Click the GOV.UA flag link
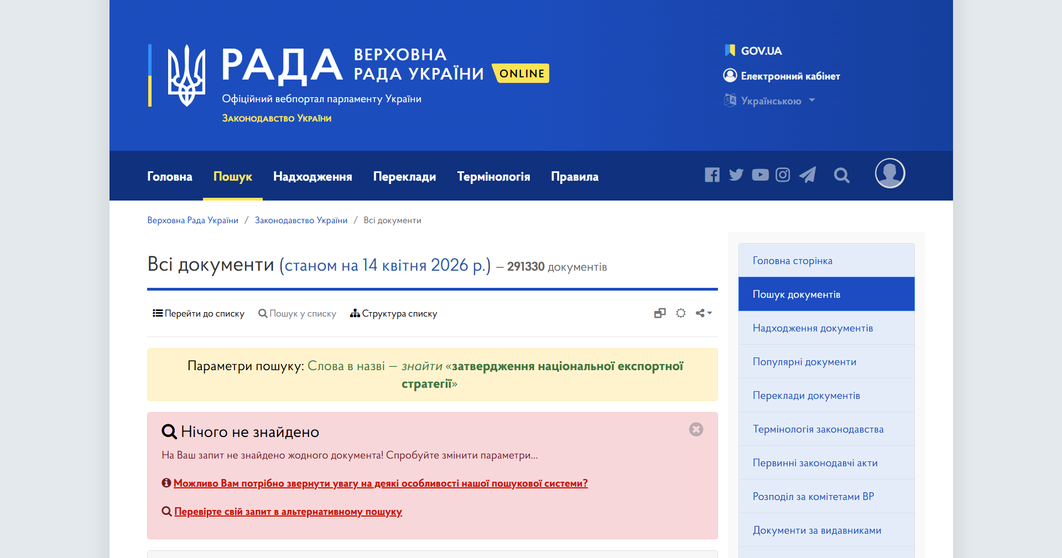The image size is (1062, 558). tap(753, 51)
